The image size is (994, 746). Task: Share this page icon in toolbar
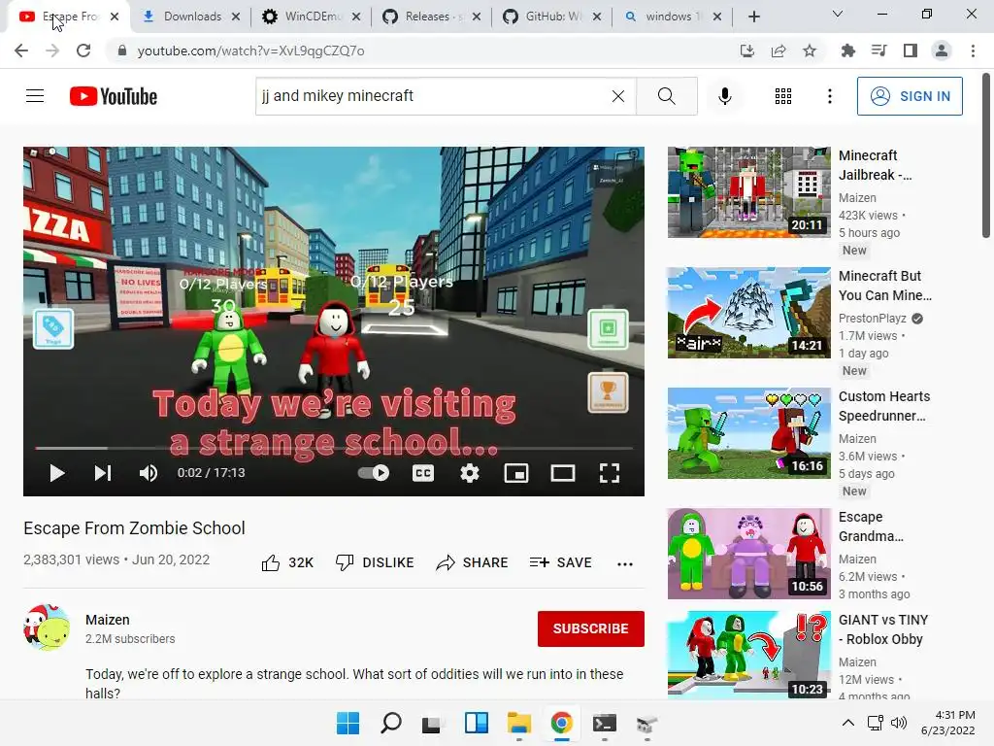tap(779, 51)
